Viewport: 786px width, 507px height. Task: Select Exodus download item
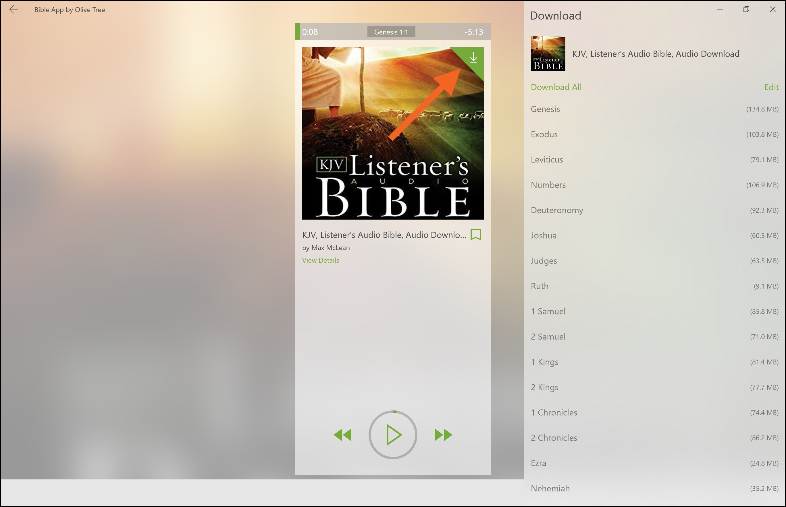coord(544,134)
